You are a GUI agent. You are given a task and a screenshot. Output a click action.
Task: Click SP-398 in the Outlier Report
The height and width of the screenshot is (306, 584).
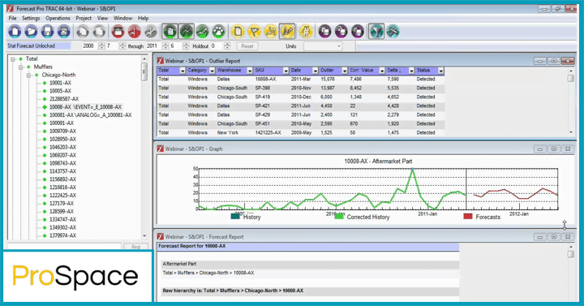tap(262, 88)
